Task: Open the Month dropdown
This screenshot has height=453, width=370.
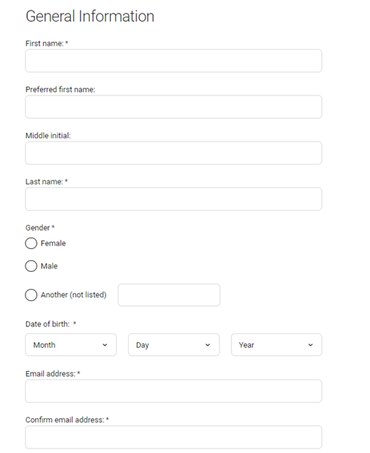Action: (71, 345)
